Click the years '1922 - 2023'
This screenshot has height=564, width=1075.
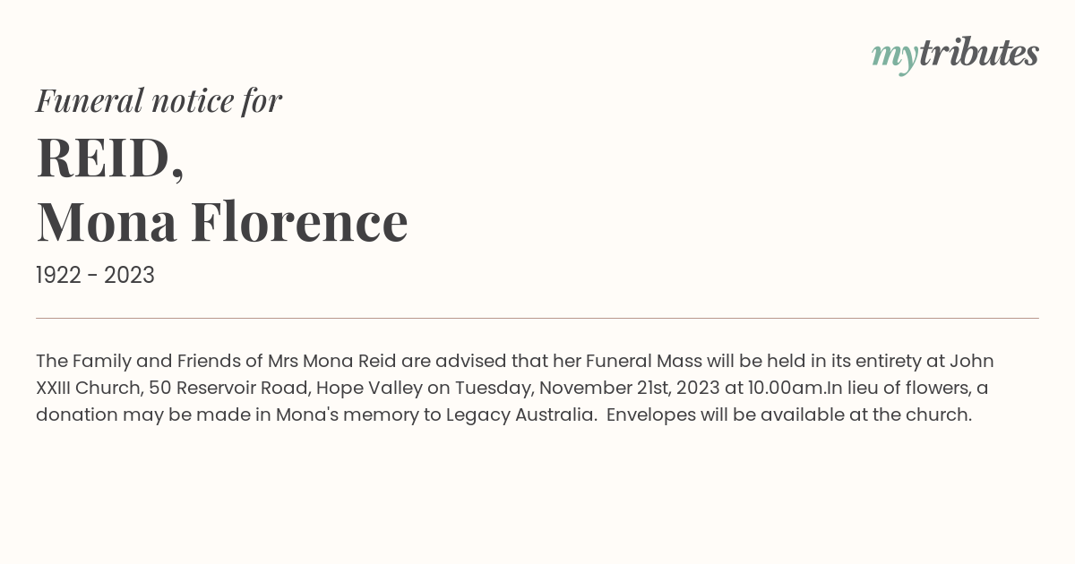pos(95,275)
